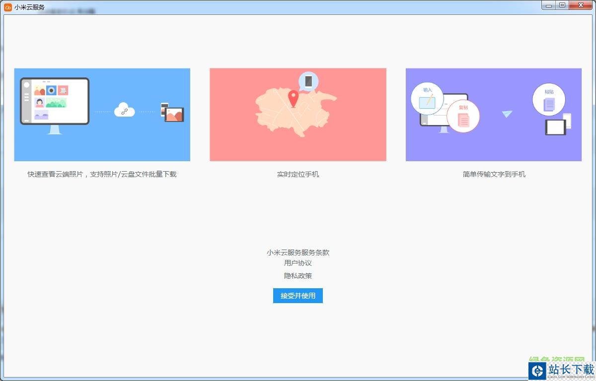This screenshot has height=381, width=596.
Task: Click the 粘贴 circle icon
Action: coord(548,99)
